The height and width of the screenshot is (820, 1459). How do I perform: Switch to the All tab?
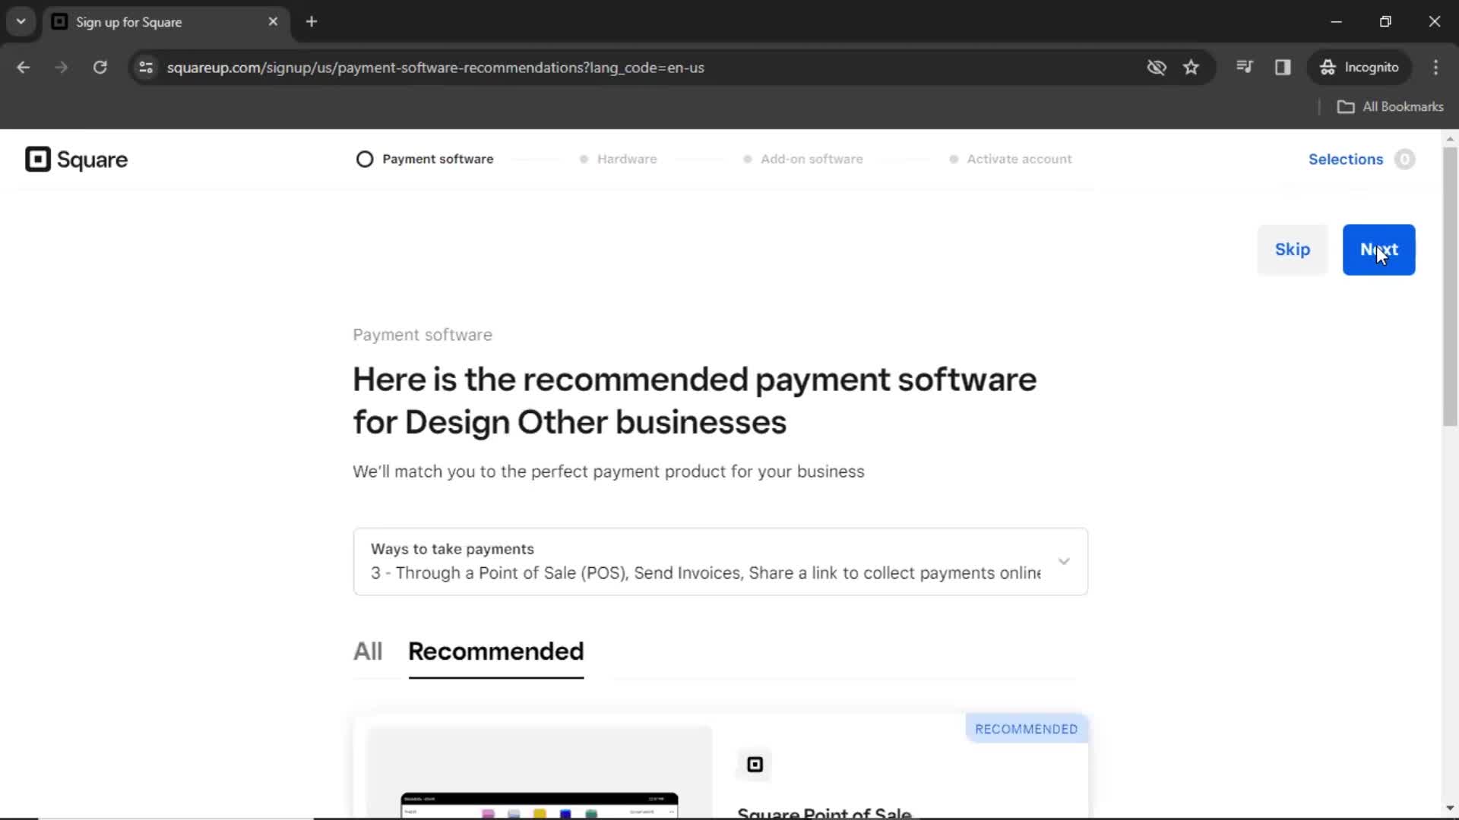click(x=368, y=651)
